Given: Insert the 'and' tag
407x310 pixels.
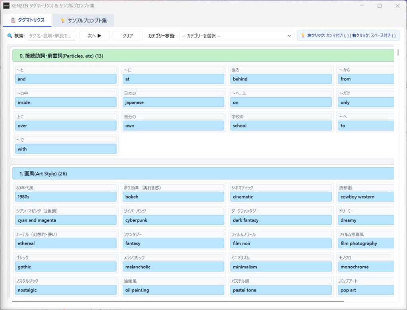Looking at the screenshot, I should [66, 79].
